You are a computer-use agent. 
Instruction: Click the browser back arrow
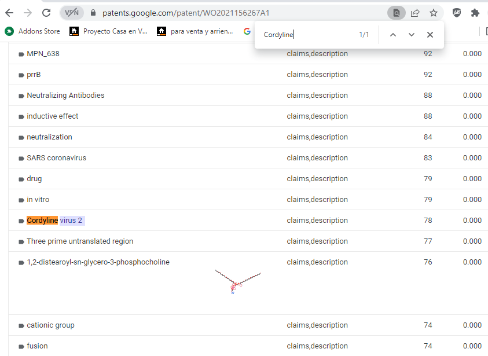pos(9,13)
